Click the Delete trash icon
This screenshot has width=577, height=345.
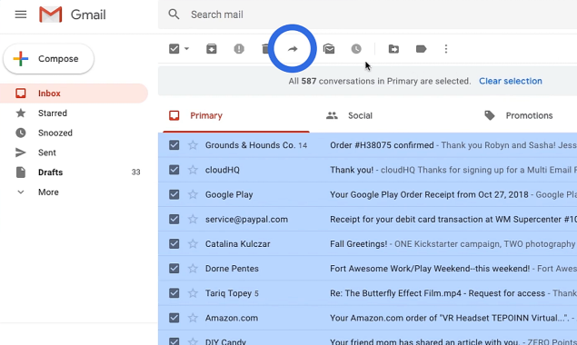pyautogui.click(x=265, y=49)
